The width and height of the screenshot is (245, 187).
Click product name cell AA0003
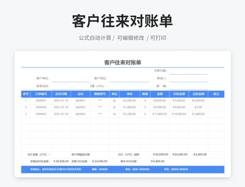(81, 114)
